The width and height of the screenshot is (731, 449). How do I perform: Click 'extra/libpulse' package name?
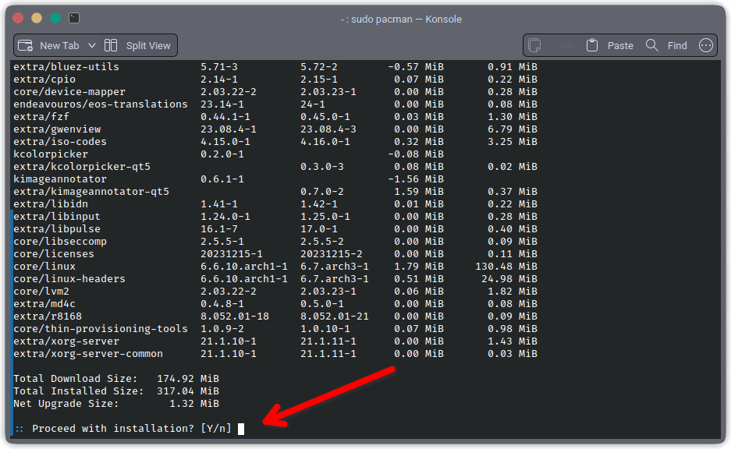(x=57, y=228)
